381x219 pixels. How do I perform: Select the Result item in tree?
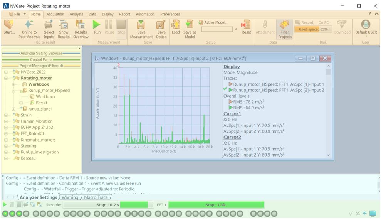pyautogui.click(x=42, y=103)
